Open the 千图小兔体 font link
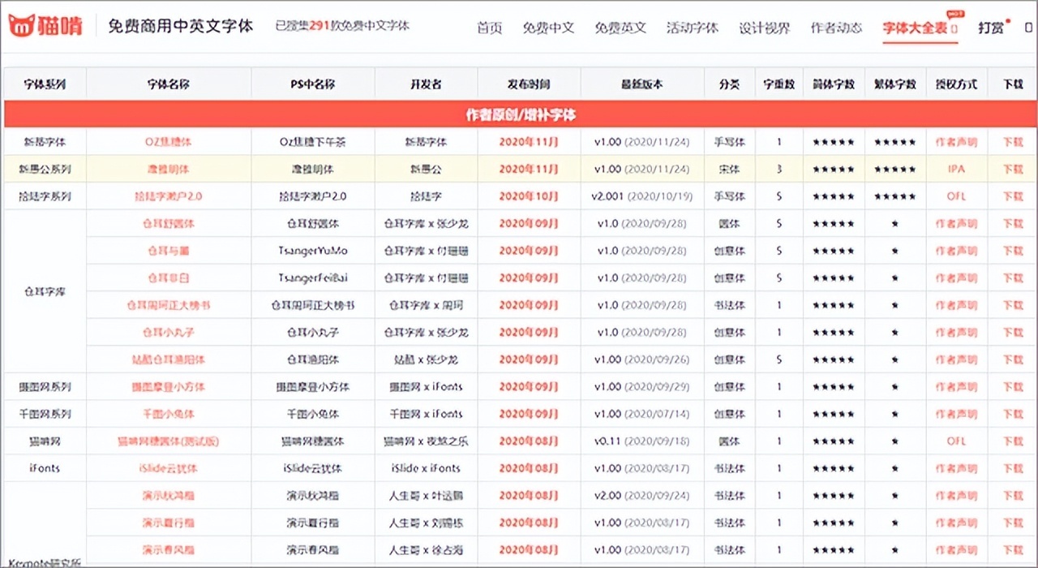This screenshot has width=1038, height=568. (x=169, y=414)
